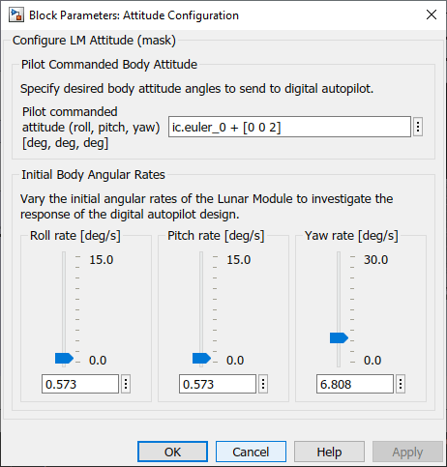
Task: Click the 15.0 maximum label on Pitch slider
Action: pyautogui.click(x=239, y=260)
